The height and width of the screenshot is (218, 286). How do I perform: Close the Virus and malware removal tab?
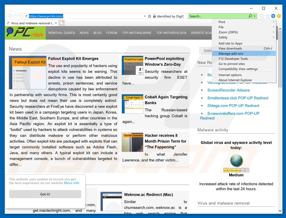point(56,23)
